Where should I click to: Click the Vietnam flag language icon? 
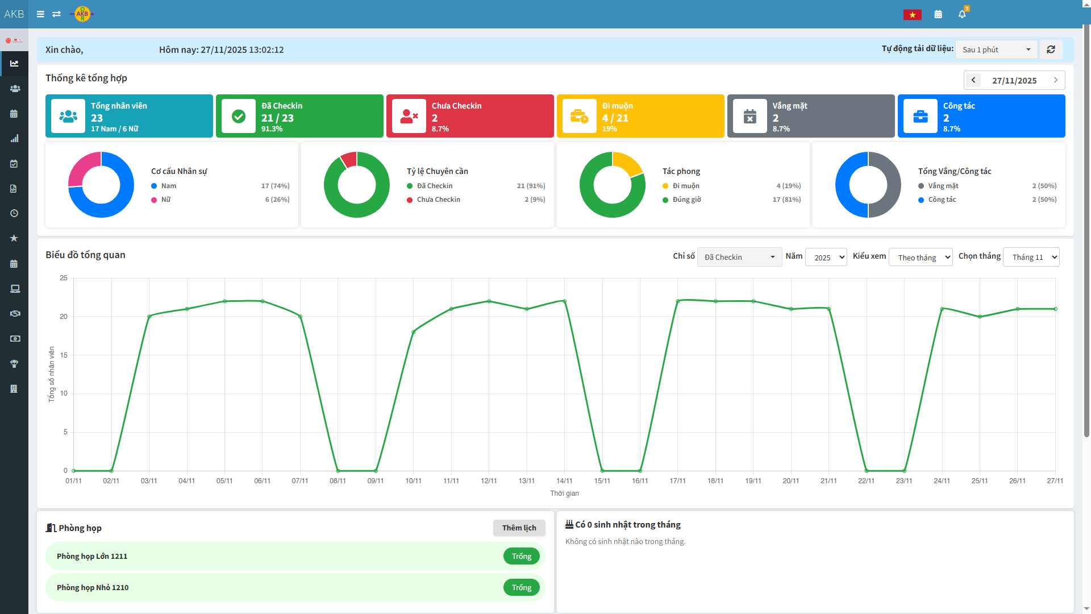[912, 15]
